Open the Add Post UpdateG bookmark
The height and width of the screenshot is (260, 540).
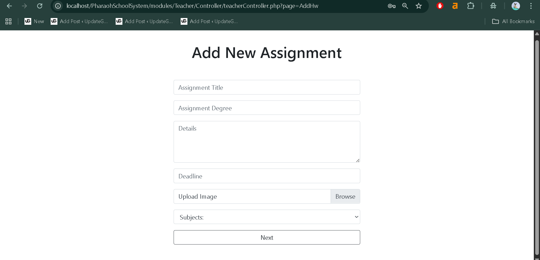coord(79,21)
